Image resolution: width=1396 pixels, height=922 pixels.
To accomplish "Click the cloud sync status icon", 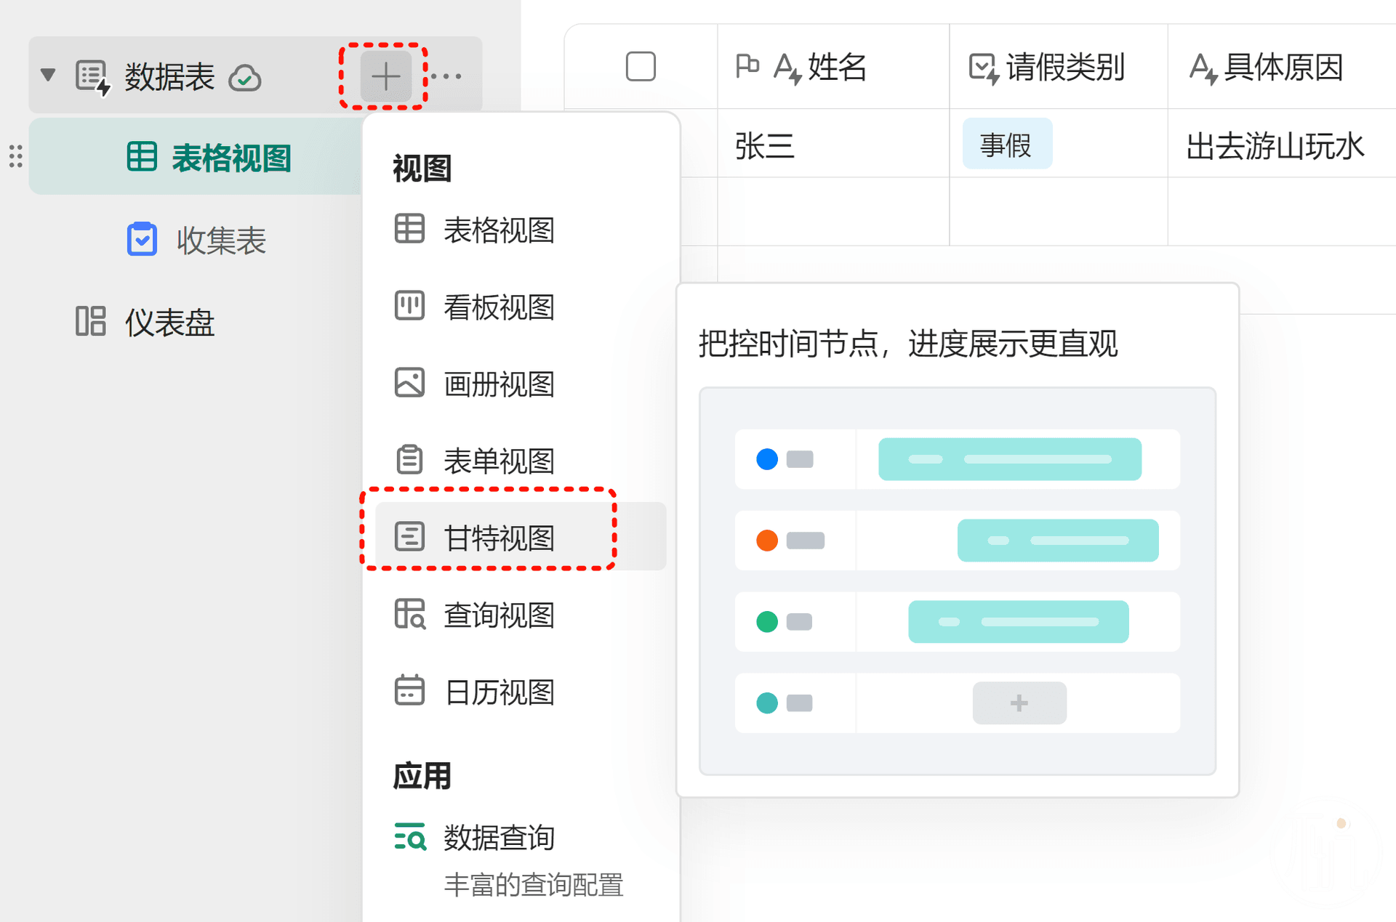I will click(245, 78).
